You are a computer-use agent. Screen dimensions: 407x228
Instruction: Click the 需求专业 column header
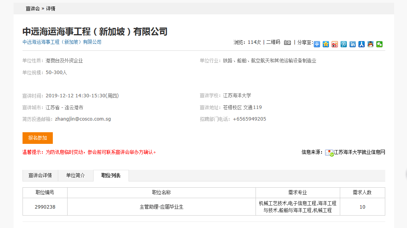pos(298,192)
